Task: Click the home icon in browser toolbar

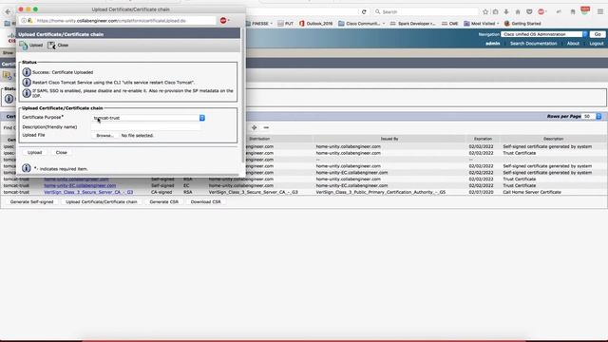Action: point(518,12)
